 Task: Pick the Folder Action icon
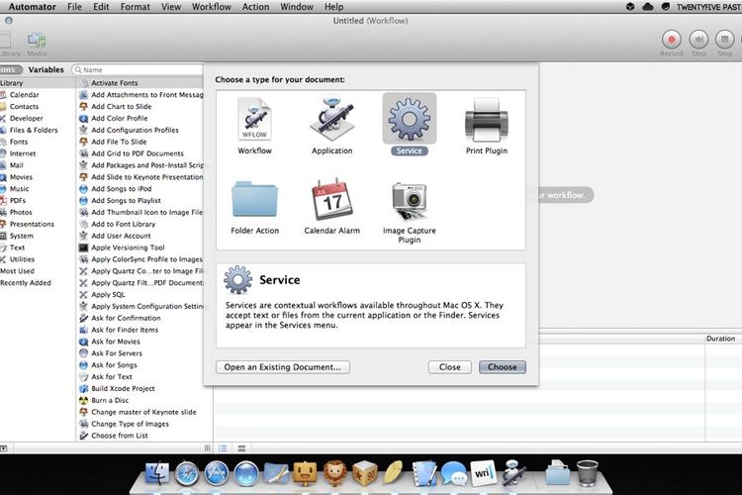pos(254,200)
